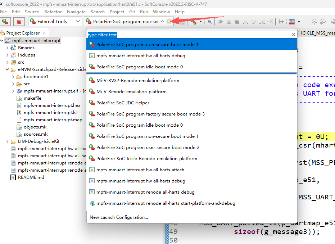The width and height of the screenshot is (335, 244).
Task: Click the Build hammer icon
Action: coord(194,22)
